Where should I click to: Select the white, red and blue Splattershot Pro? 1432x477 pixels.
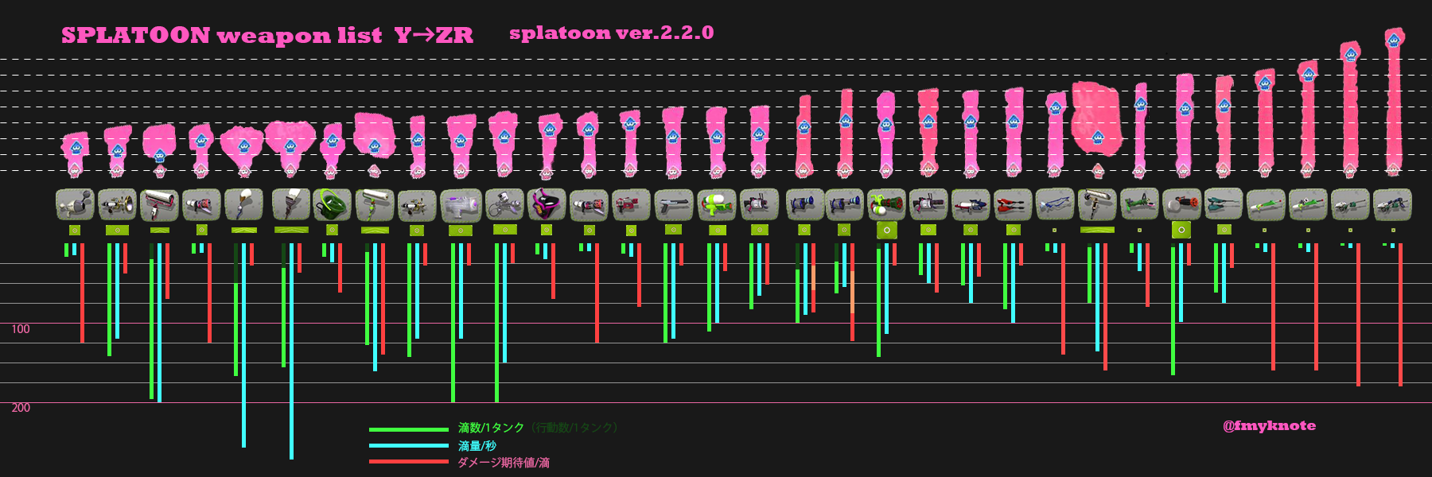point(971,204)
